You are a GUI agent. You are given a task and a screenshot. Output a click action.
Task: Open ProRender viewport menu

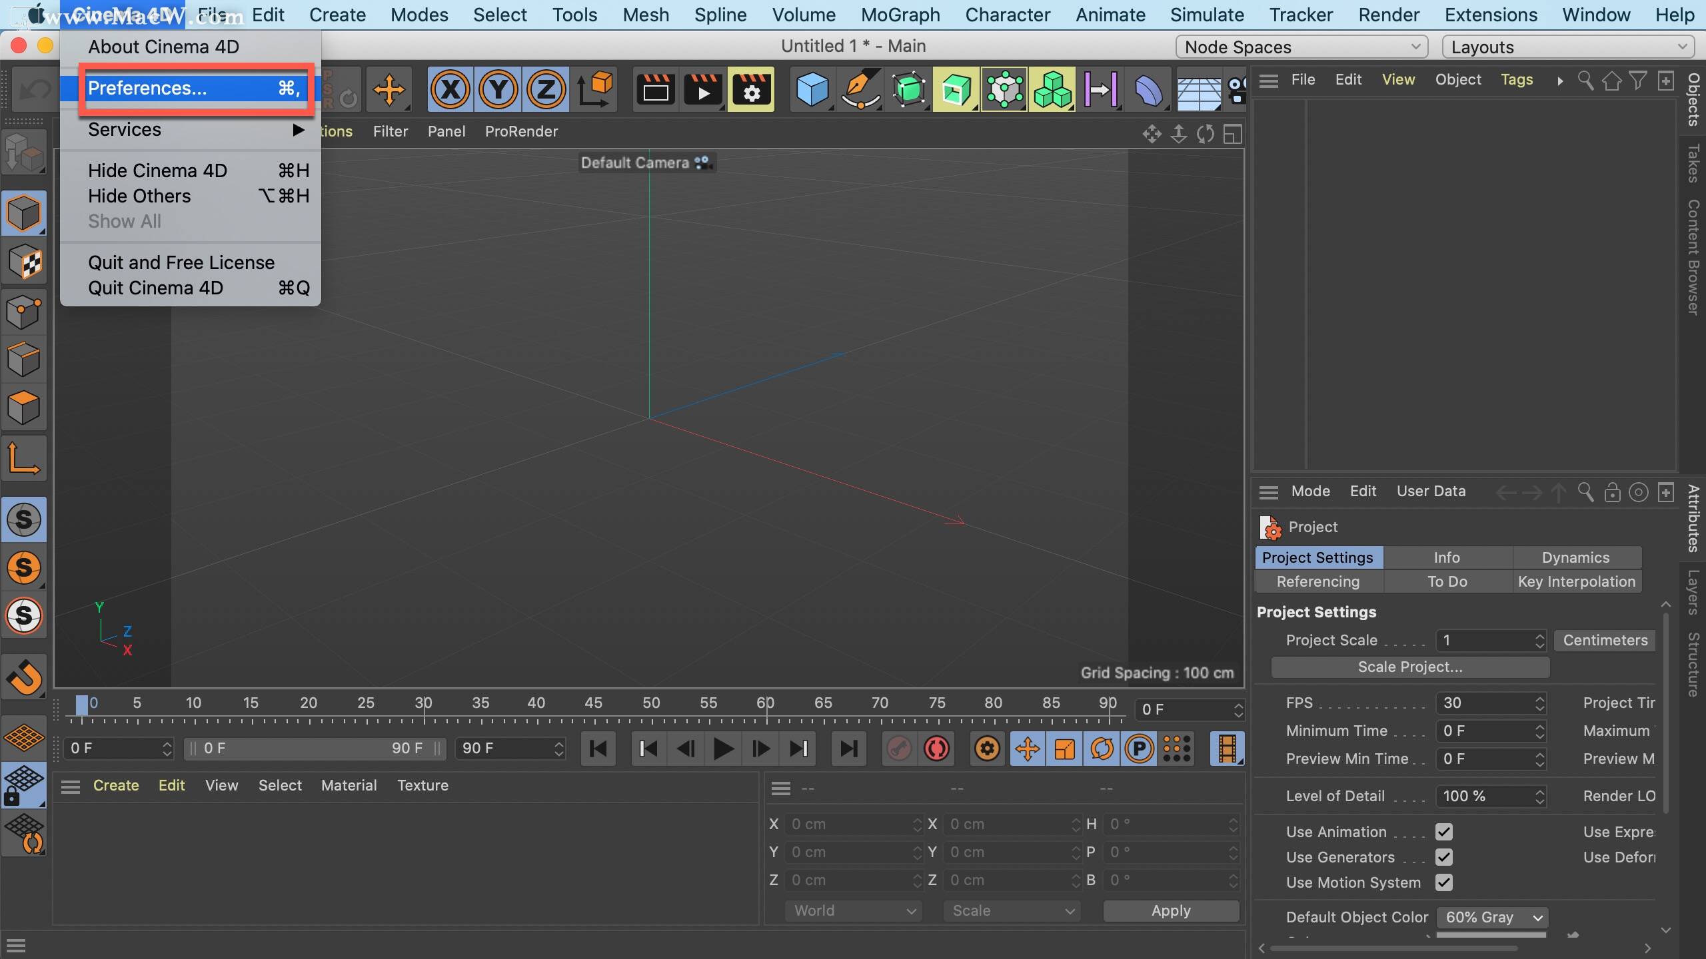click(521, 131)
